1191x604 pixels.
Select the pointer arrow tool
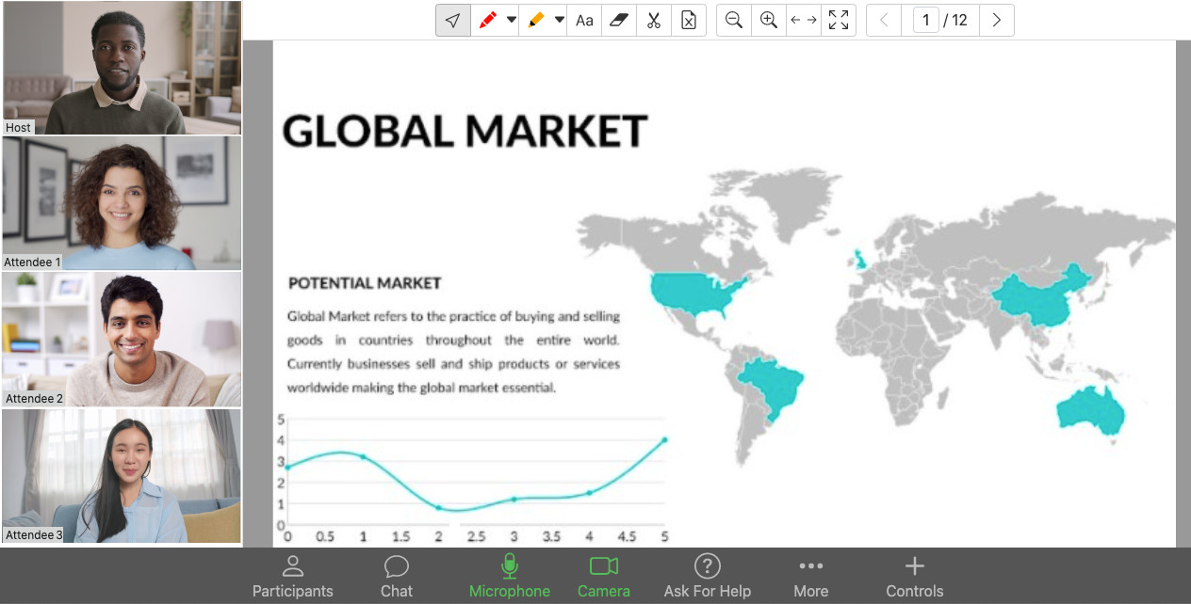click(x=453, y=20)
